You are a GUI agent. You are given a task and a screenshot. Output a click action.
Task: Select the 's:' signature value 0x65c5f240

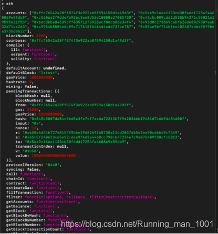point(101,137)
